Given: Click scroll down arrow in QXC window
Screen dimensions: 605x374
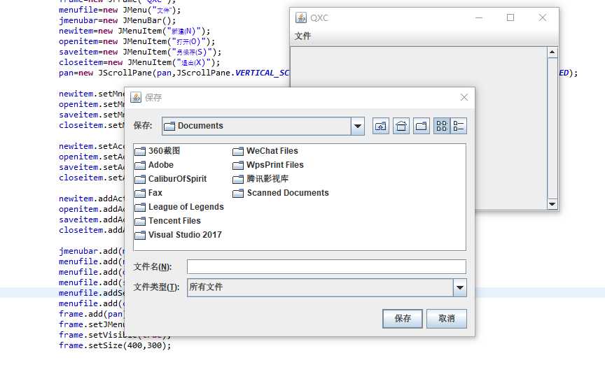Looking at the screenshot, I should tap(552, 204).
